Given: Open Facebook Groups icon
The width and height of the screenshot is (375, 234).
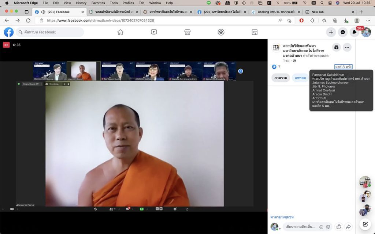Looking at the screenshot, I should coord(221,32).
